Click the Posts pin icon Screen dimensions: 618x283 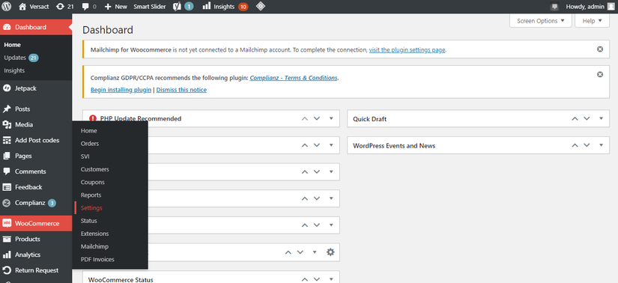click(x=7, y=109)
